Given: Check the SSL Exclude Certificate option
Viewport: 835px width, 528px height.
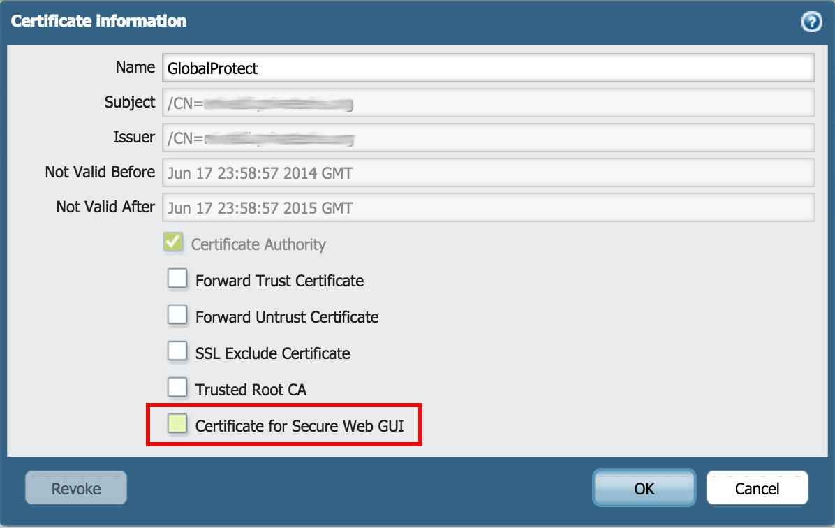Looking at the screenshot, I should (x=177, y=351).
